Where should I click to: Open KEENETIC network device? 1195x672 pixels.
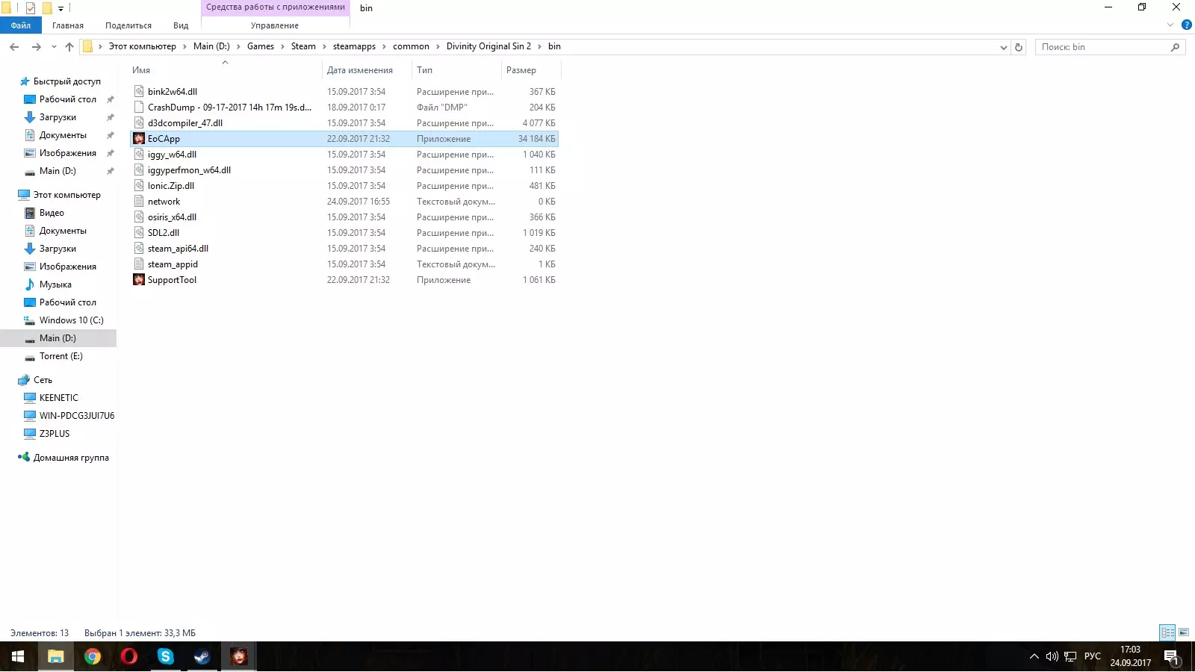pyautogui.click(x=58, y=398)
